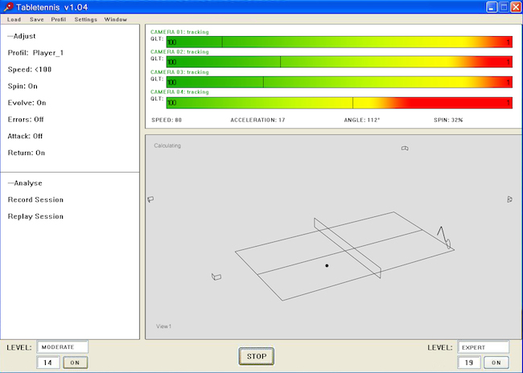Open the EXPERT level box

[484, 347]
